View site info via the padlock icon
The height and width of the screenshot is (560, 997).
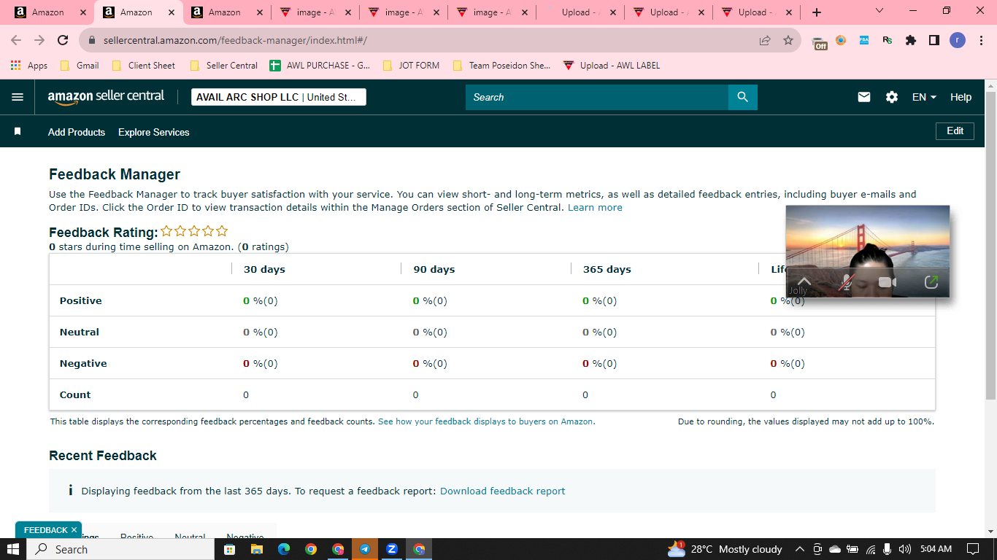[x=92, y=41]
